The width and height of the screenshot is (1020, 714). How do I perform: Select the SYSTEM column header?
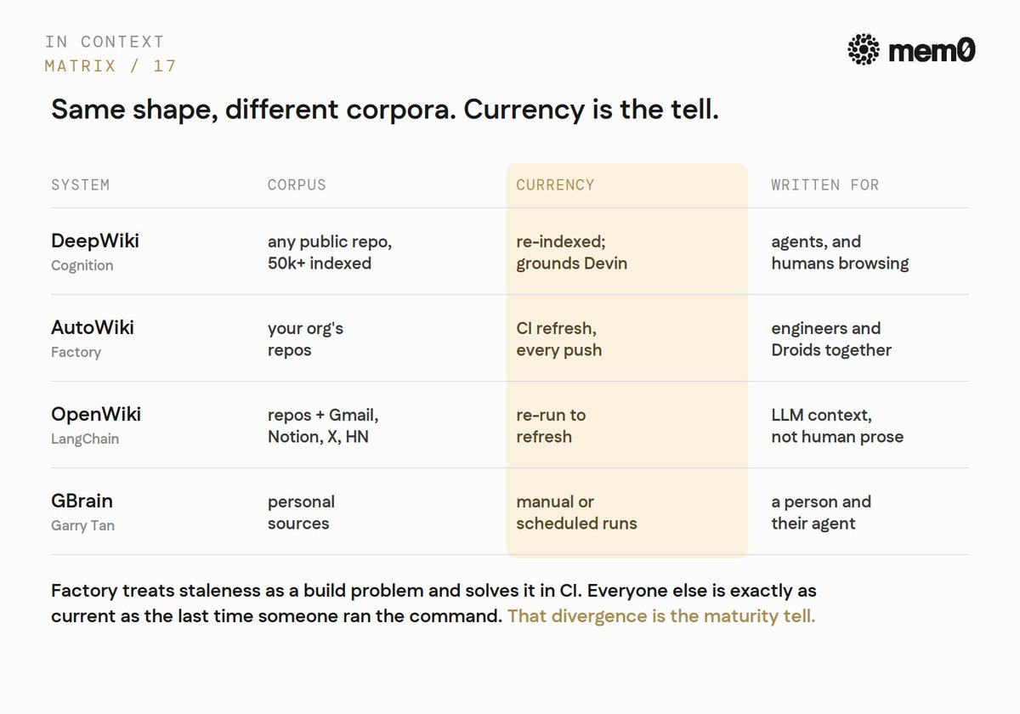point(81,184)
